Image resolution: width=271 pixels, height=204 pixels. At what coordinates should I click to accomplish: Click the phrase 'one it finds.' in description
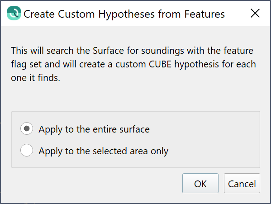[35, 78]
